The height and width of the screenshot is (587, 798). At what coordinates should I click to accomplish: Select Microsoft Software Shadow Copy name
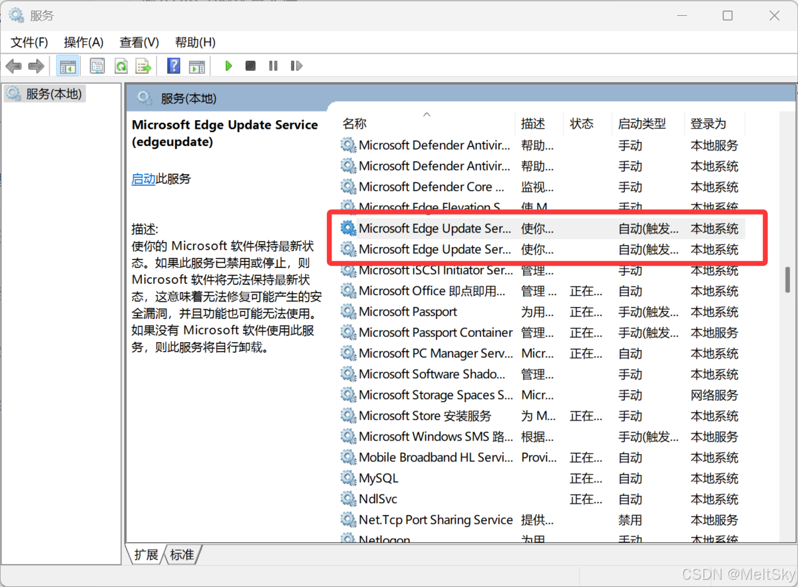pyautogui.click(x=432, y=374)
